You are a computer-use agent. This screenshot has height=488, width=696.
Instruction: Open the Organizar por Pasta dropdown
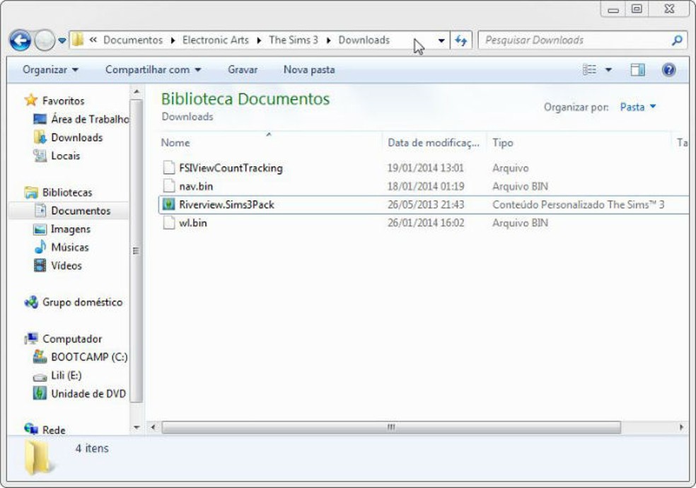point(638,107)
